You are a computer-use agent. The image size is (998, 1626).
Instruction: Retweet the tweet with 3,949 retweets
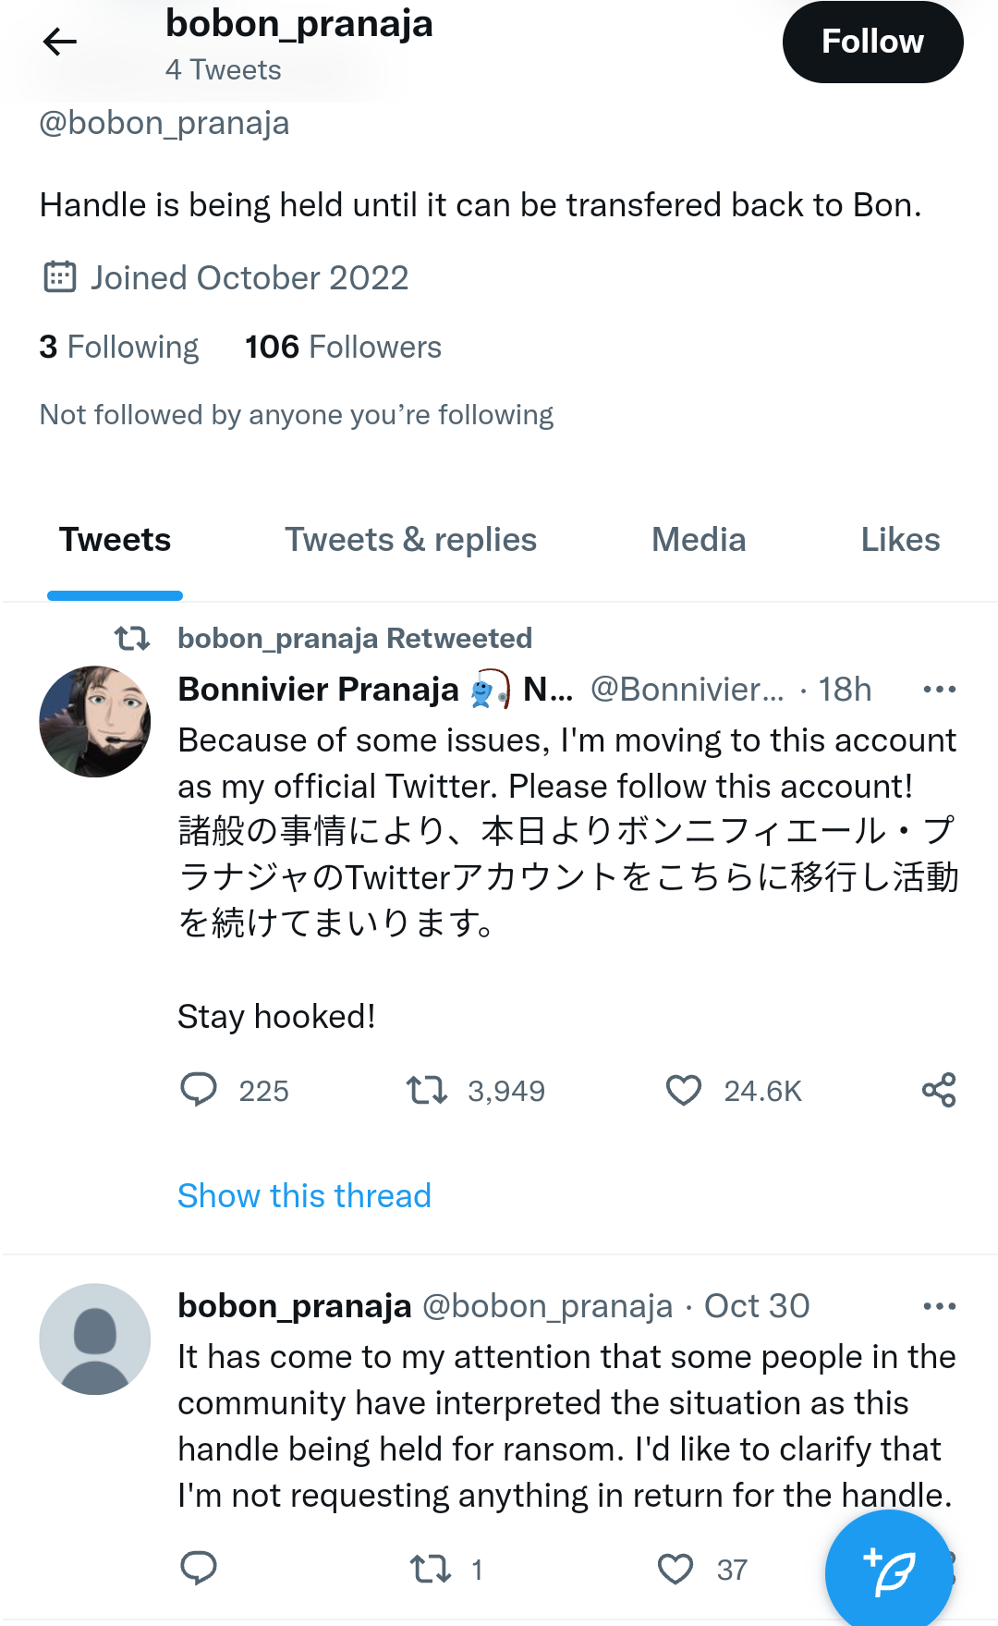(x=427, y=1091)
